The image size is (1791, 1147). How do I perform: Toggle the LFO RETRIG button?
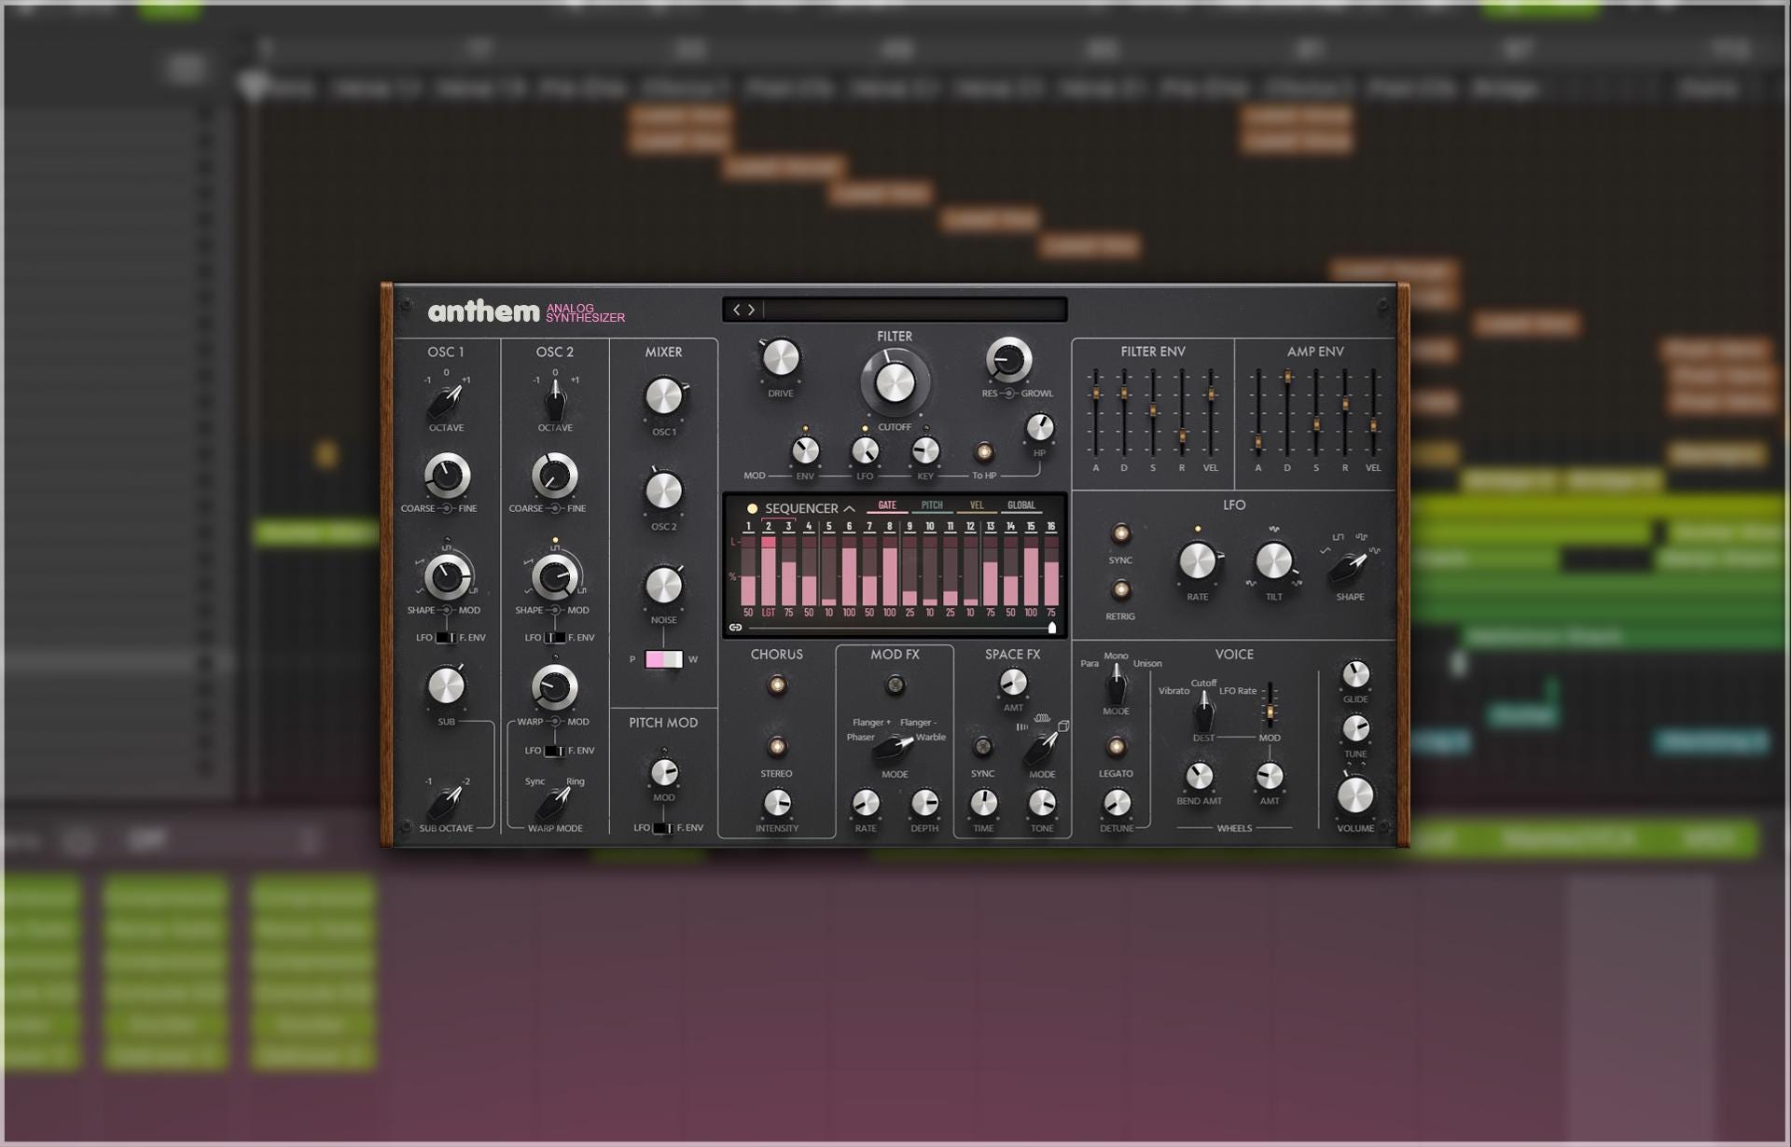pos(1120,590)
